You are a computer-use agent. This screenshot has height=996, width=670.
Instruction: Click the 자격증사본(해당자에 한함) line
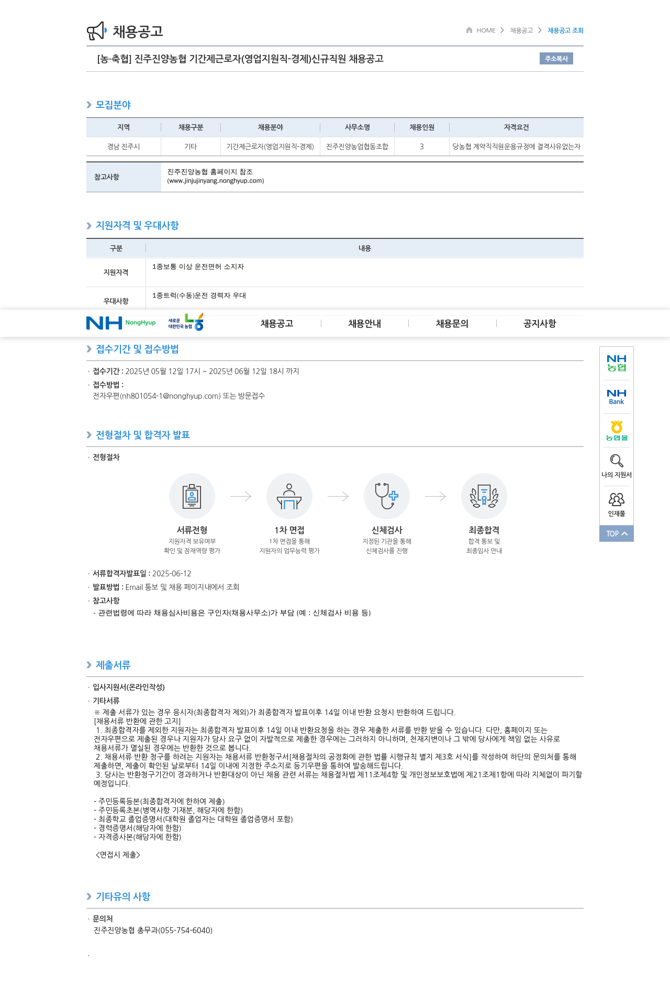click(x=138, y=837)
